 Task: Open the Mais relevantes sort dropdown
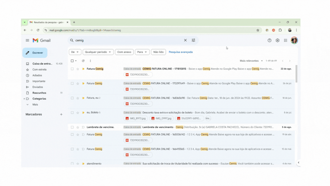pyautogui.click(x=251, y=61)
